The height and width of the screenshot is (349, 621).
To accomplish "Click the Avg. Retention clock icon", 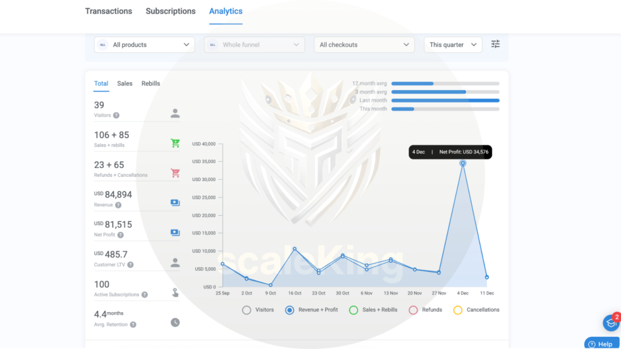I will 175,322.
